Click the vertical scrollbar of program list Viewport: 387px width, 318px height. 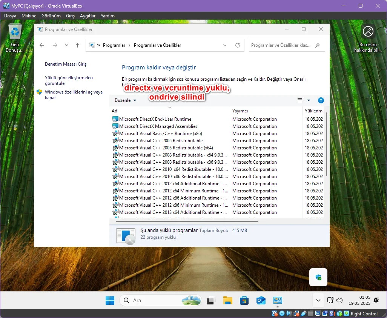pos(327,144)
